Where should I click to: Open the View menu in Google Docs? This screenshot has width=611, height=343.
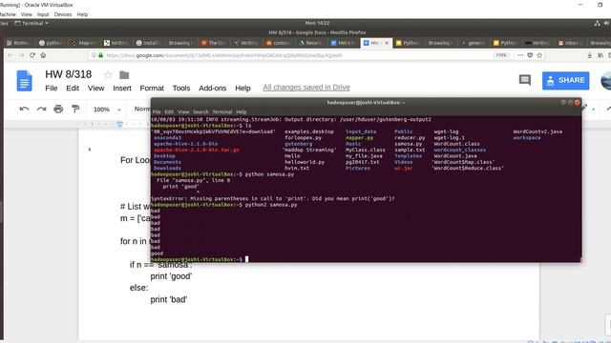click(95, 89)
